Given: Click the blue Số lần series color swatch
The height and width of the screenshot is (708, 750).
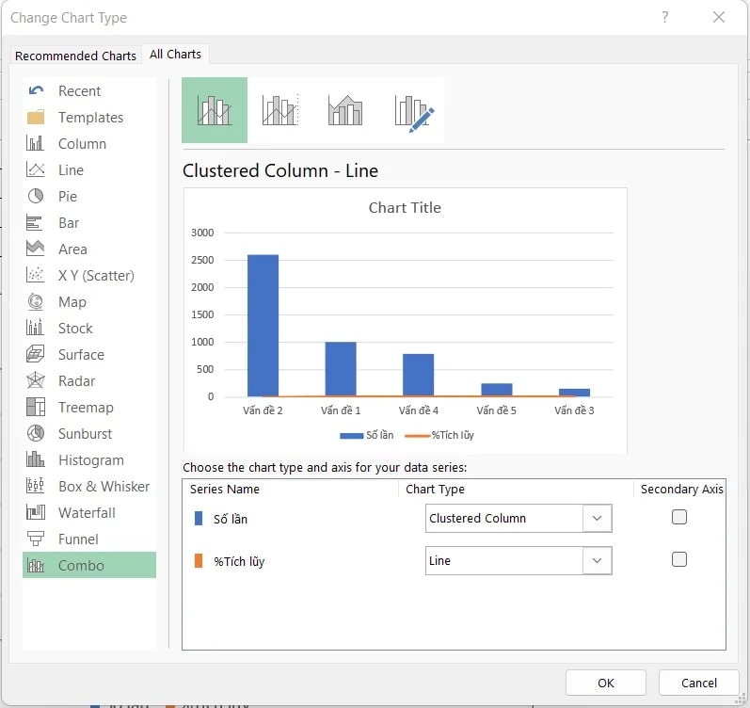Looking at the screenshot, I should (x=199, y=519).
